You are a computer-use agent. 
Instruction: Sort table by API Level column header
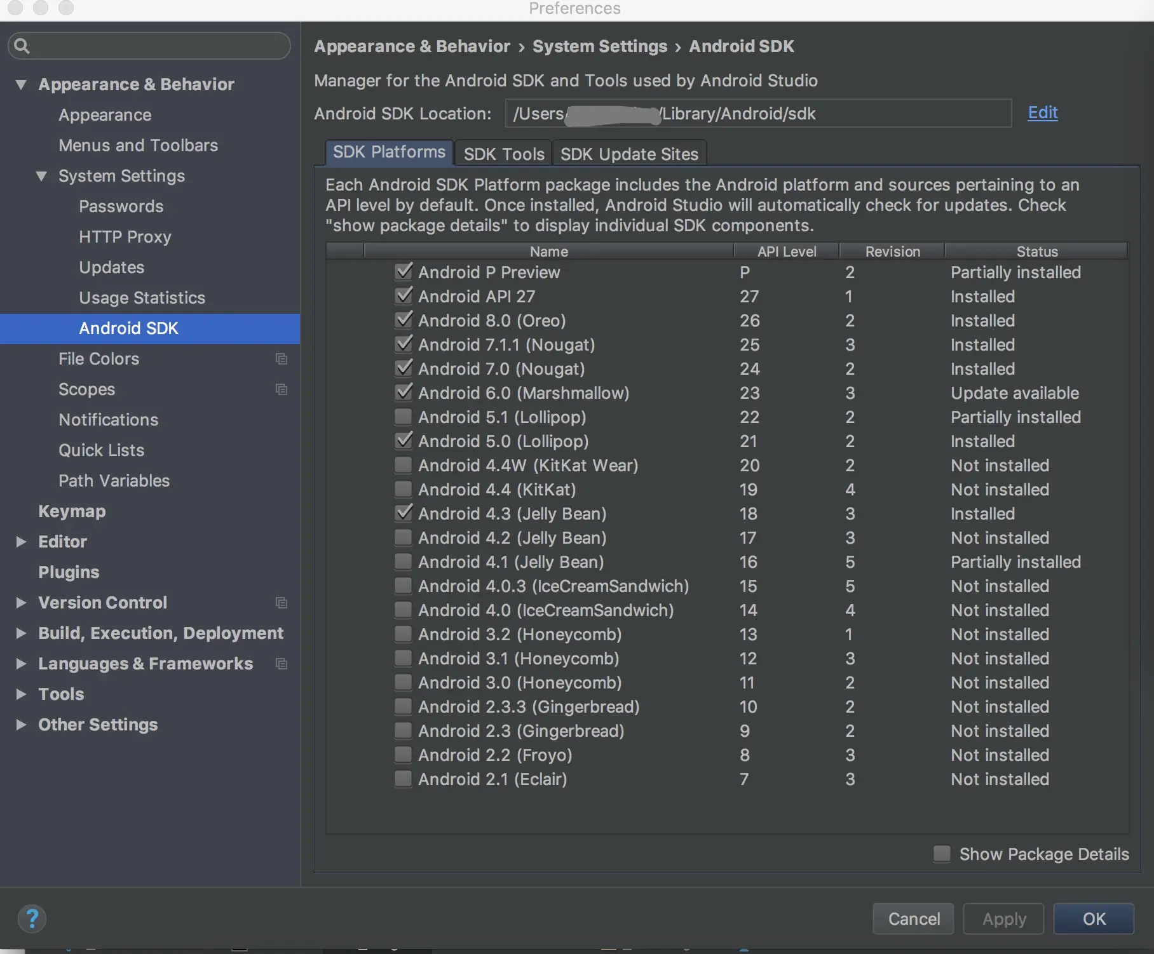787,252
